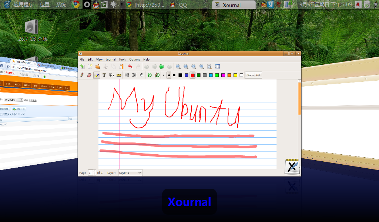The image size is (379, 222).
Task: Pick the dark green color swatch
Action: click(x=199, y=75)
